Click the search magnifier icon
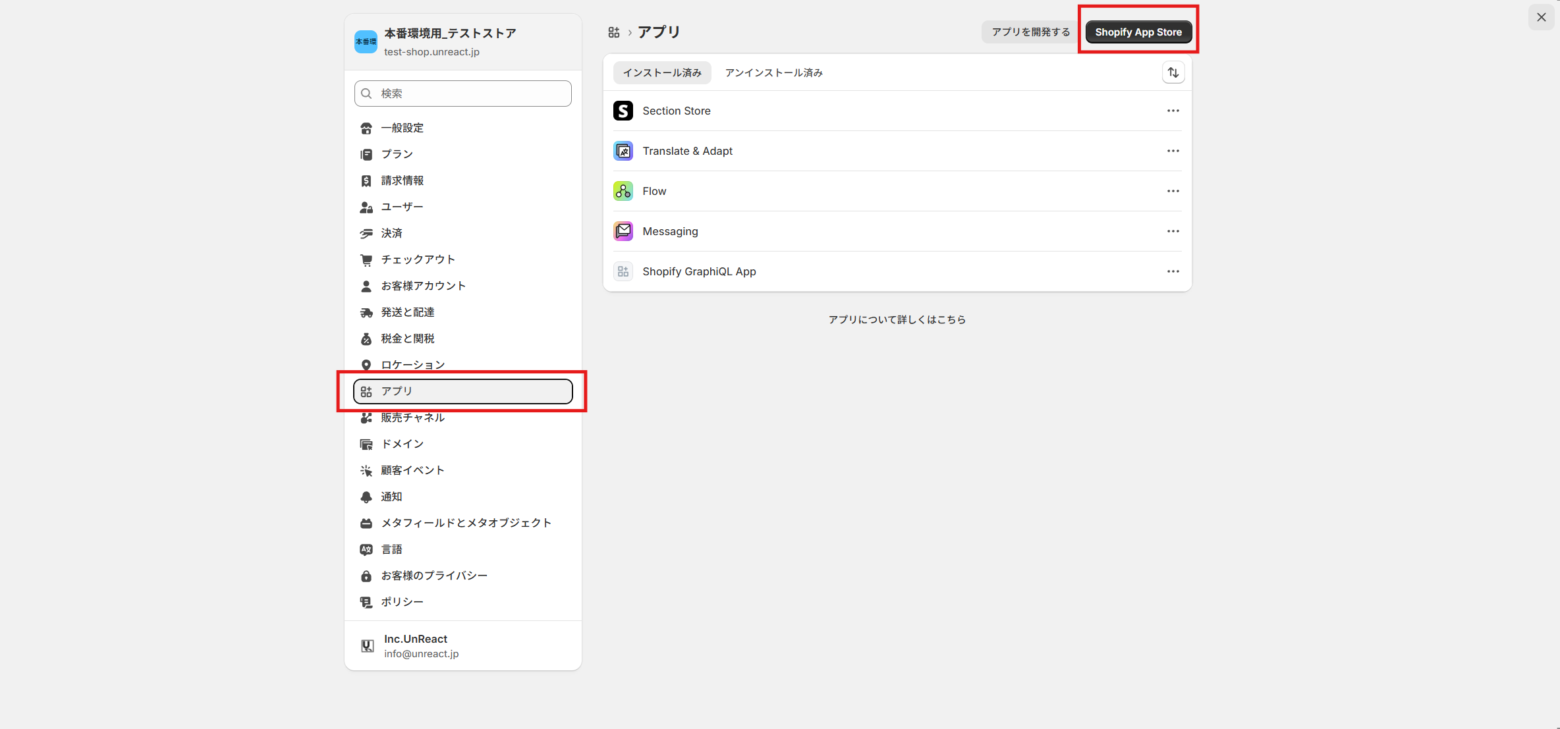The height and width of the screenshot is (729, 1560). click(367, 94)
